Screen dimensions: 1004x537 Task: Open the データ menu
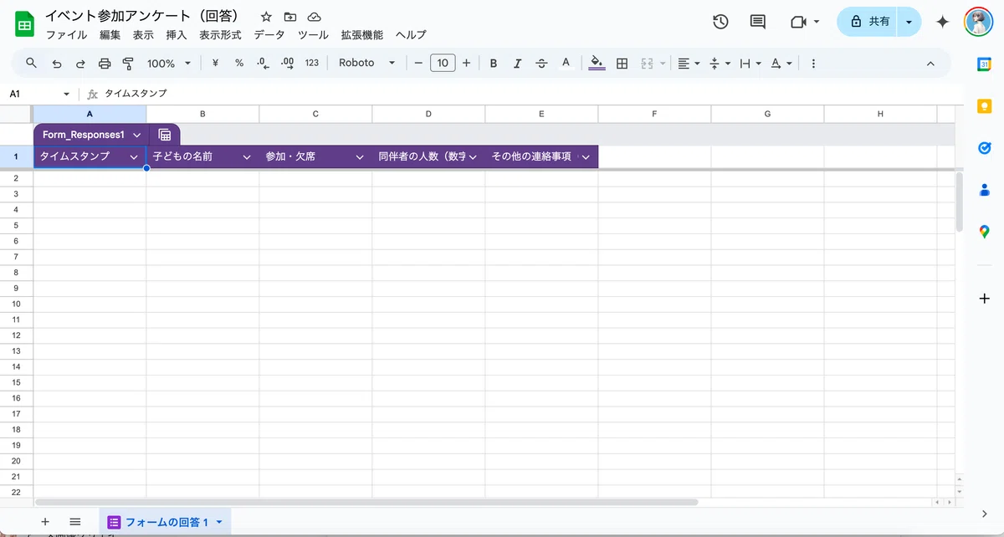(x=269, y=35)
